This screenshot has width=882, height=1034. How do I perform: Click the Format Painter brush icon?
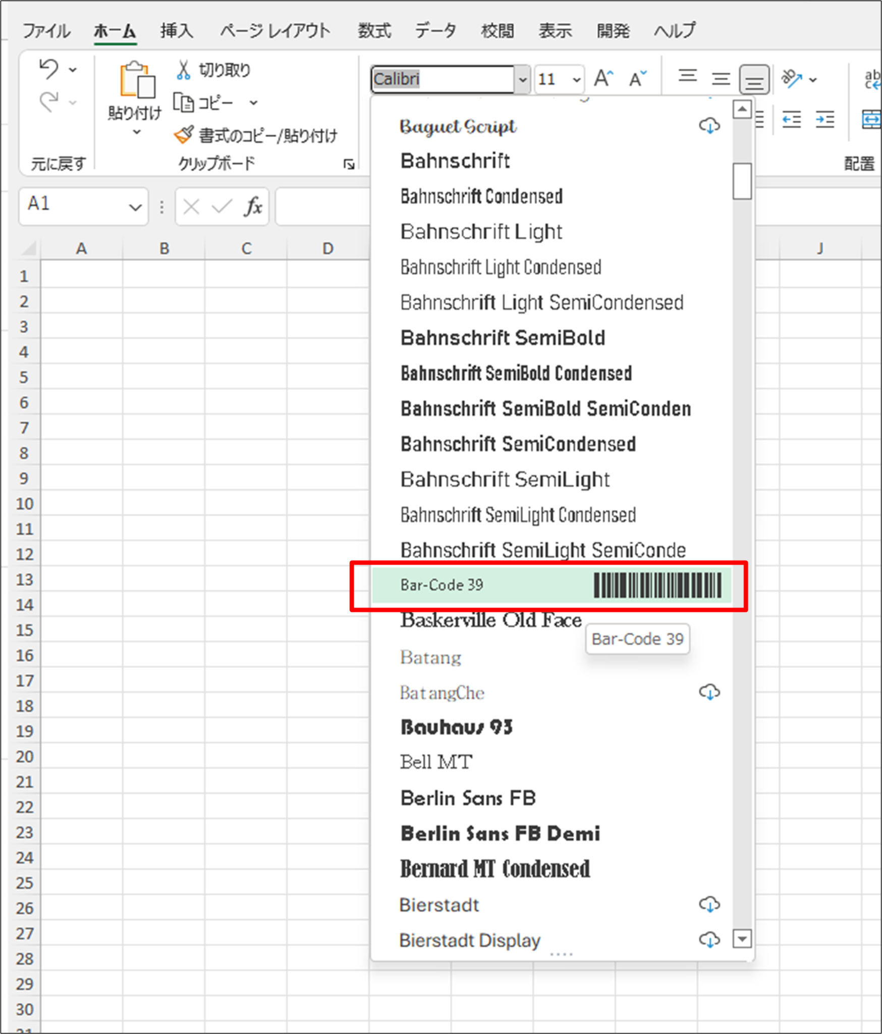(183, 135)
